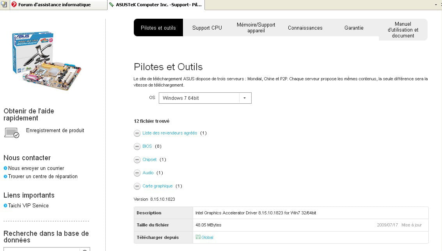442x251 pixels.
Task: Click the ASUS tab green favicon
Action: coord(112,5)
